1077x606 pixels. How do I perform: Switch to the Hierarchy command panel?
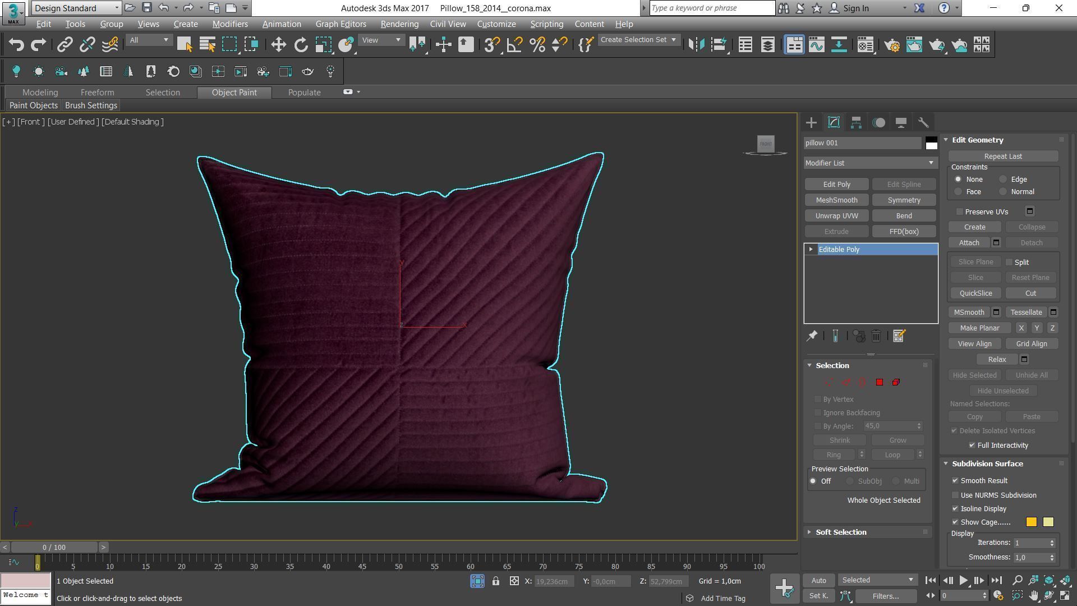click(856, 122)
